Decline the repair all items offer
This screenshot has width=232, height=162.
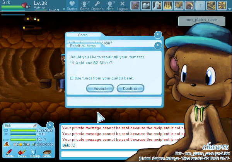[x=130, y=88]
